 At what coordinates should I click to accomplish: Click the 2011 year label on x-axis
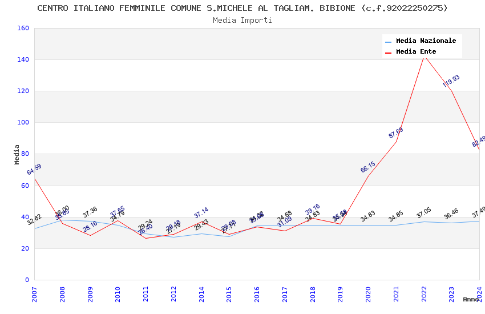pyautogui.click(x=145, y=294)
